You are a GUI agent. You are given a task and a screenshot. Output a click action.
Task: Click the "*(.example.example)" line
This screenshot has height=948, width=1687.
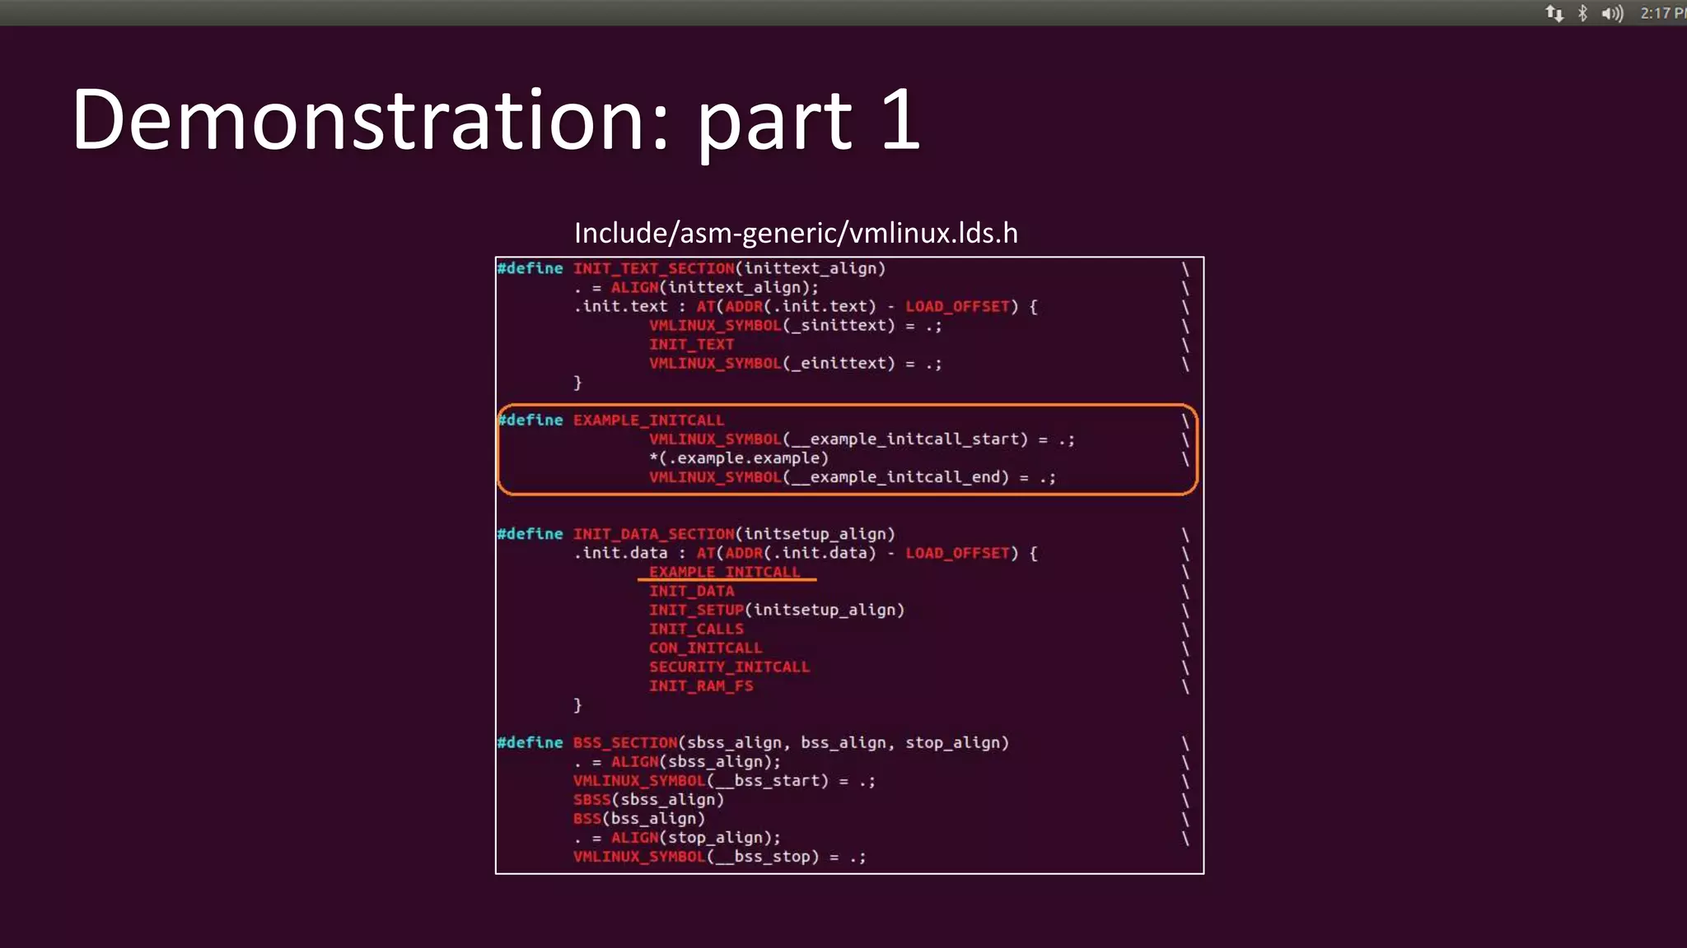point(739,458)
